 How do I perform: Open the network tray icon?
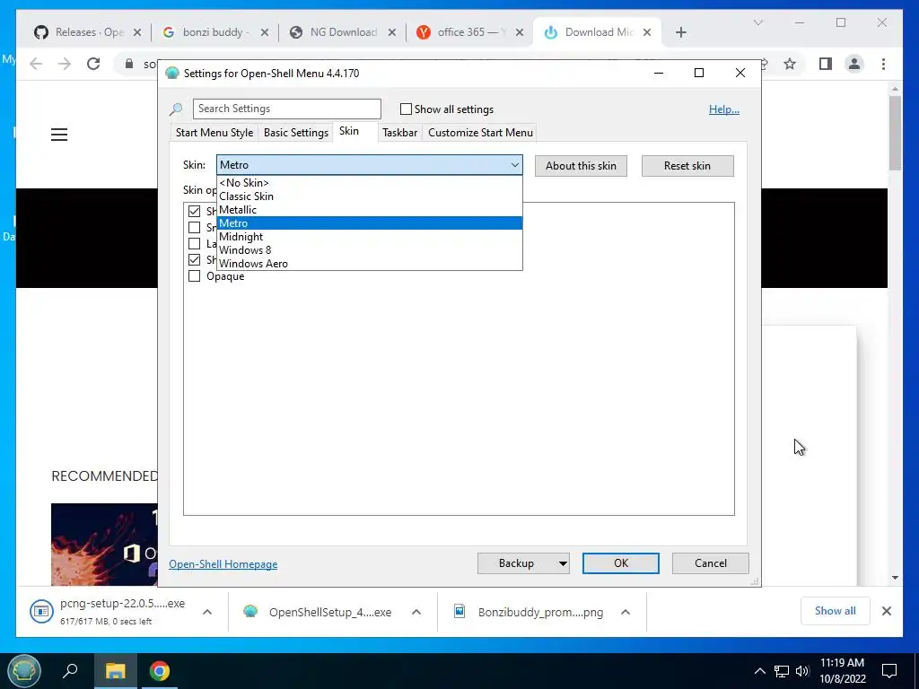pyautogui.click(x=782, y=671)
